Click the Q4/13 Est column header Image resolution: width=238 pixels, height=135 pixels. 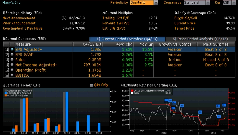(x=88, y=44)
